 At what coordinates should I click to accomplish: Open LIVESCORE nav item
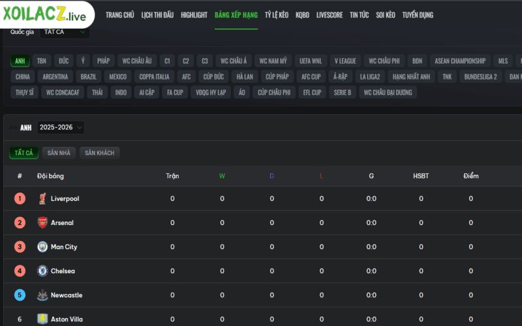(330, 15)
